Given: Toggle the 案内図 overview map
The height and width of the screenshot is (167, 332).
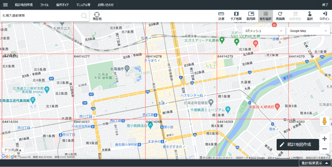Looking at the screenshot, I should tap(251, 16).
